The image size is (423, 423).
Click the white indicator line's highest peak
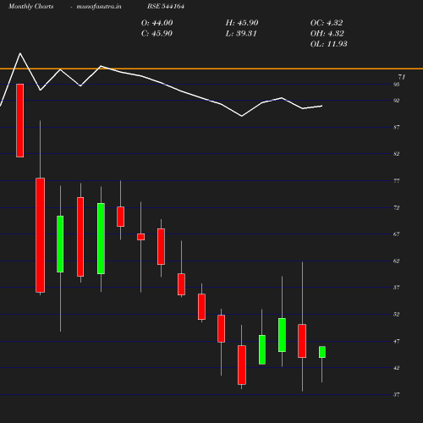pos(20,53)
